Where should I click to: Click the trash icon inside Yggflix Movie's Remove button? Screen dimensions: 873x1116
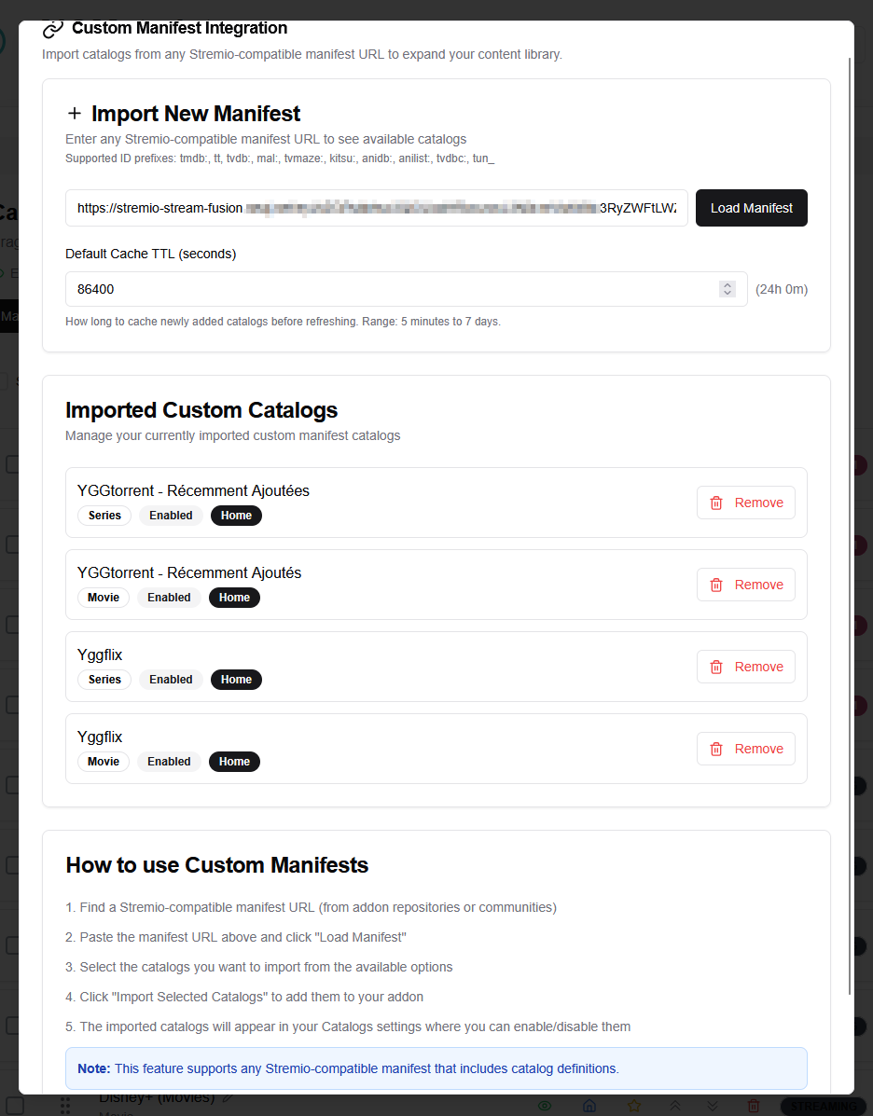point(716,749)
